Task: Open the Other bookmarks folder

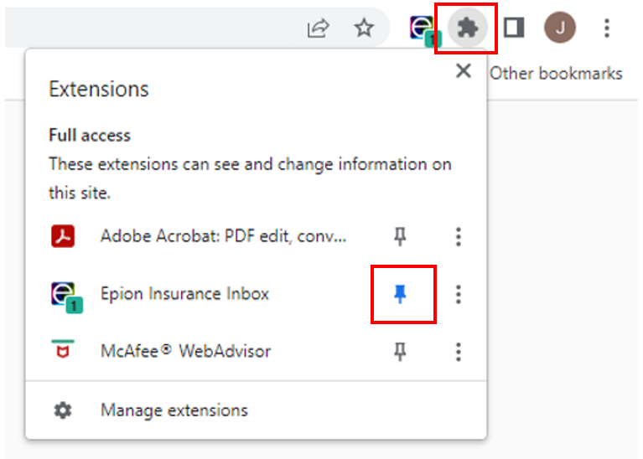Action: coord(556,74)
